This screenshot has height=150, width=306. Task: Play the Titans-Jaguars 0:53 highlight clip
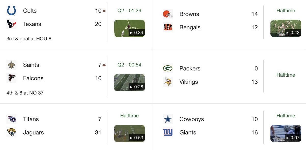129,133
